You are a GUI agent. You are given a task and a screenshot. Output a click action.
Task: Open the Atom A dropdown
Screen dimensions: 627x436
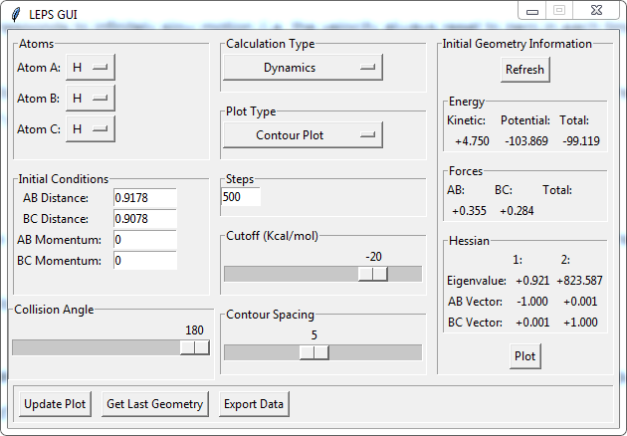[90, 68]
